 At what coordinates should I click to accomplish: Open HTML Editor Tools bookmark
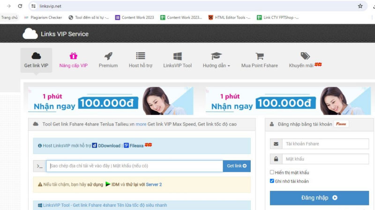tap(229, 17)
